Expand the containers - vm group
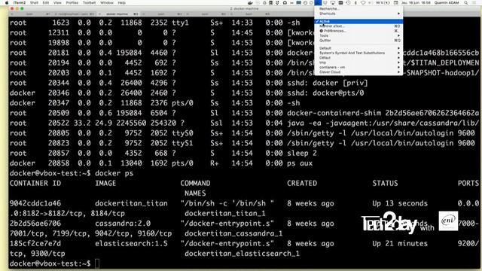This screenshot has height=271, width=482. pos(358,67)
